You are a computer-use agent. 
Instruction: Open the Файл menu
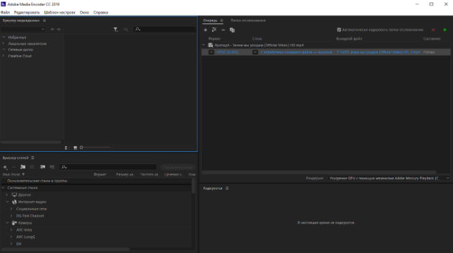pos(5,12)
